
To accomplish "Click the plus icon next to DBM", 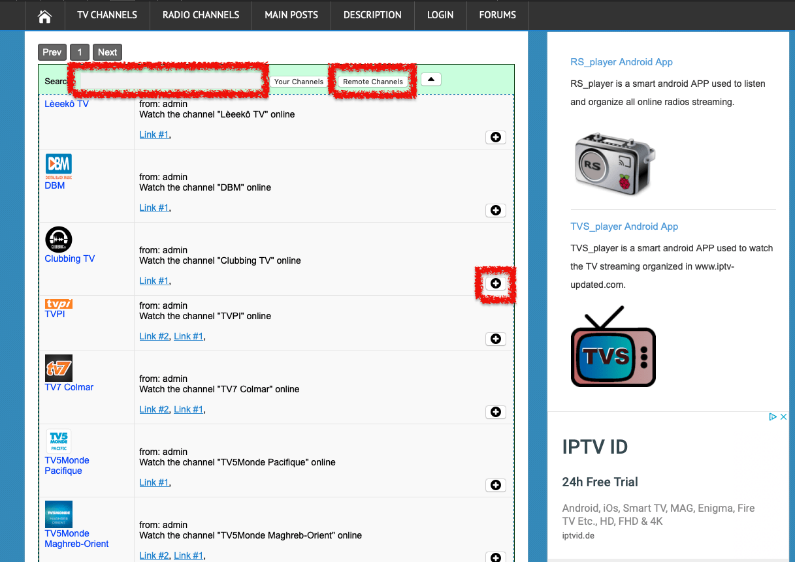I will 495,210.
